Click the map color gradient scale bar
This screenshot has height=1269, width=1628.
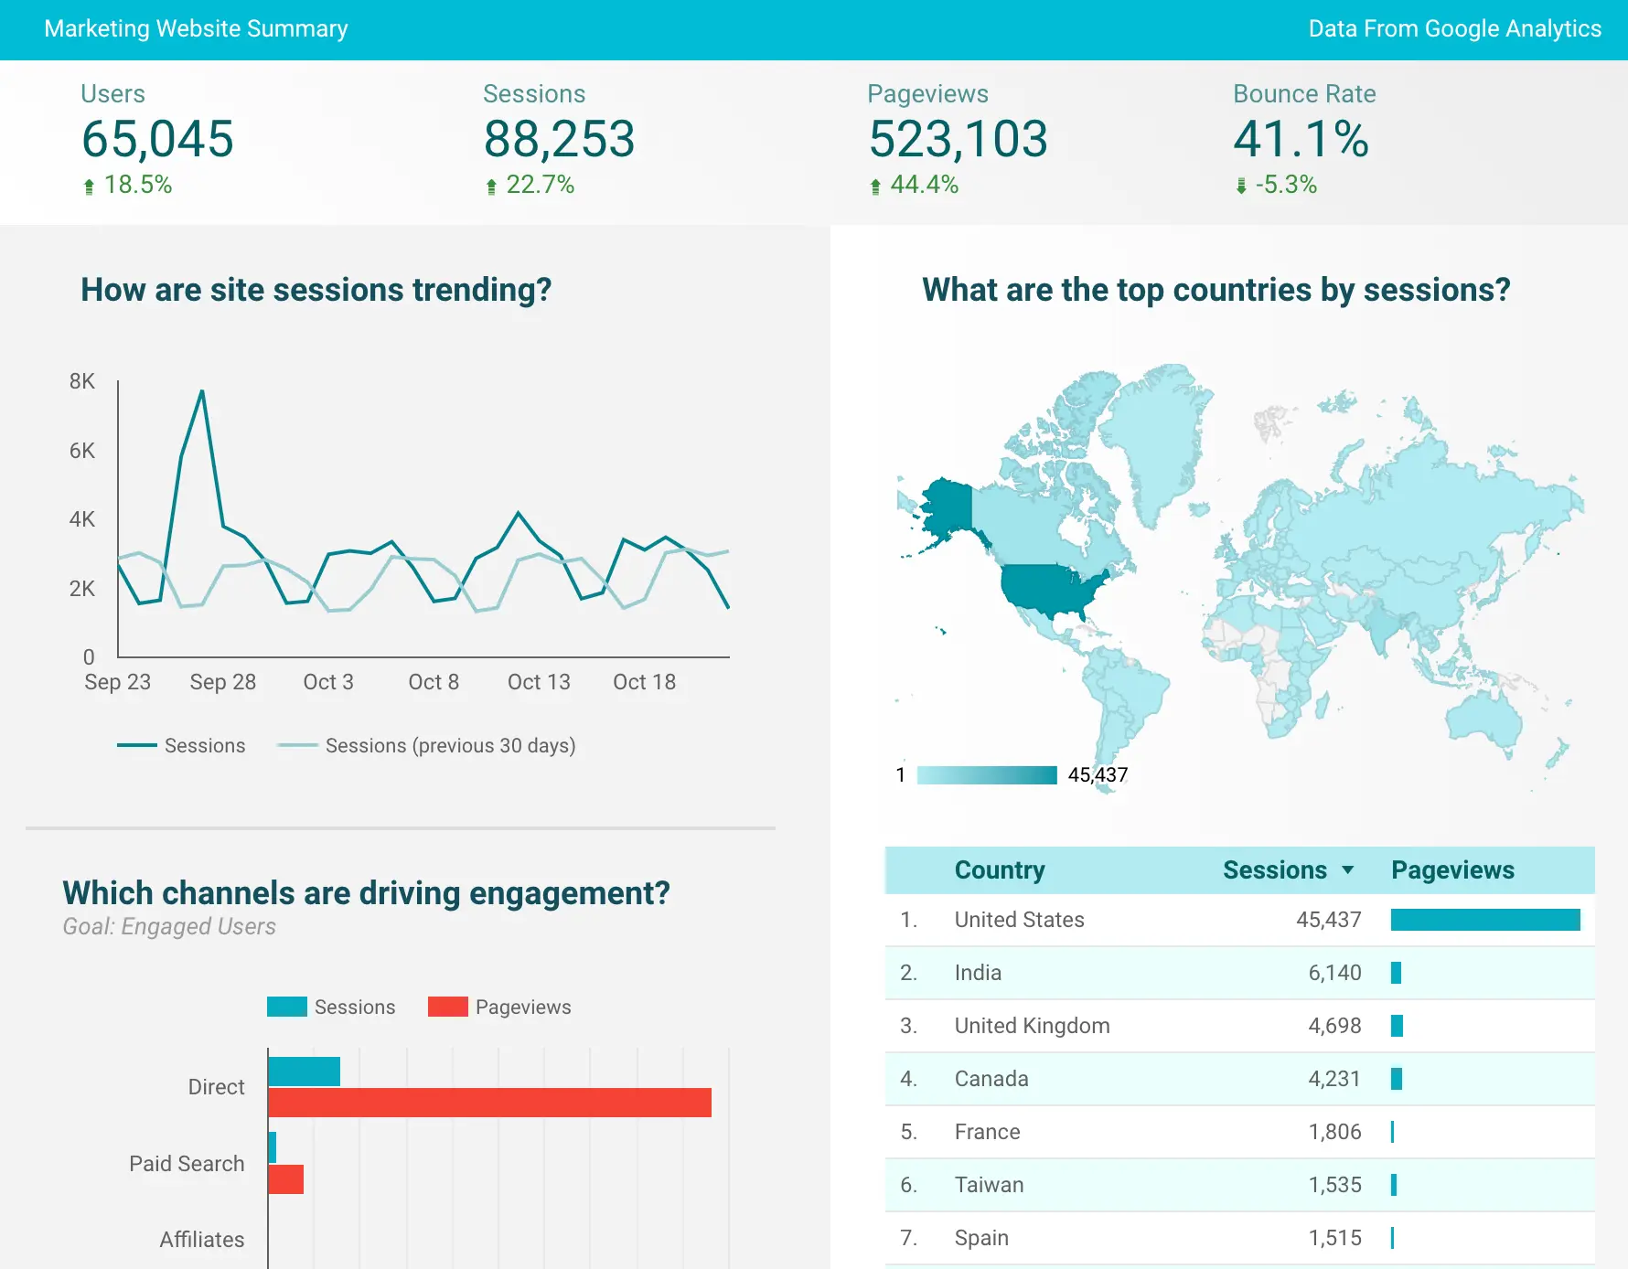pos(986,775)
